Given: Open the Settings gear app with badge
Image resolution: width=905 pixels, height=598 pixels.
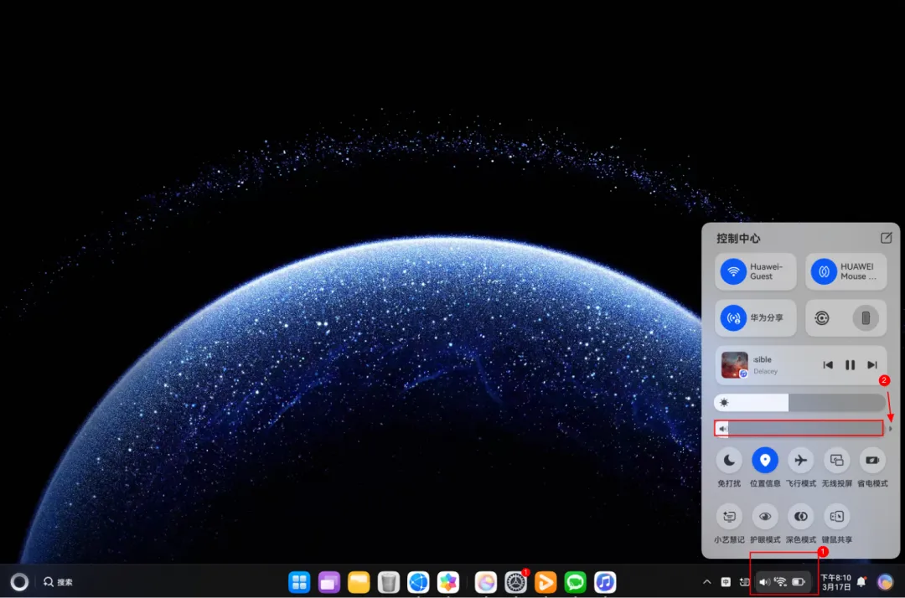Looking at the screenshot, I should pyautogui.click(x=515, y=582).
